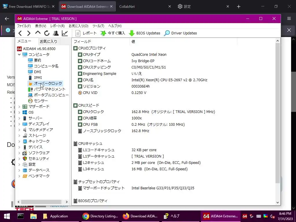
Task: Open the ツール(T) menu
Action: [x=98, y=26]
